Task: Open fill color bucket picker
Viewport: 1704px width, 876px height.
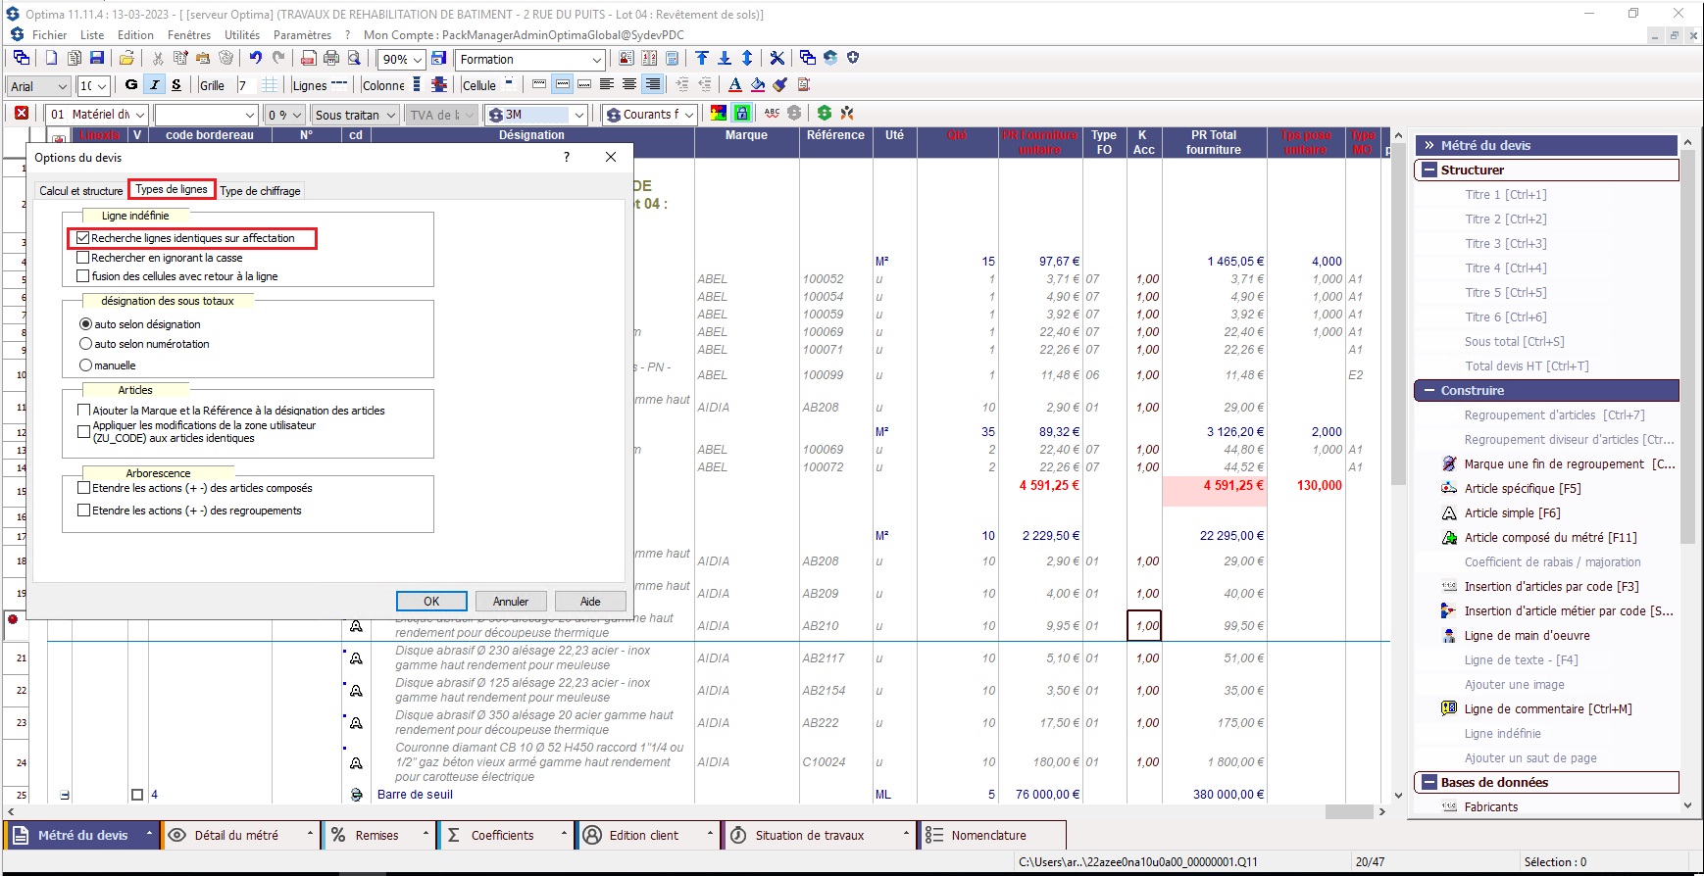Action: tap(758, 84)
